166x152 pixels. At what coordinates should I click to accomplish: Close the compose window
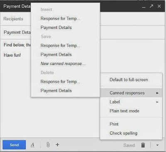tap(159, 6)
